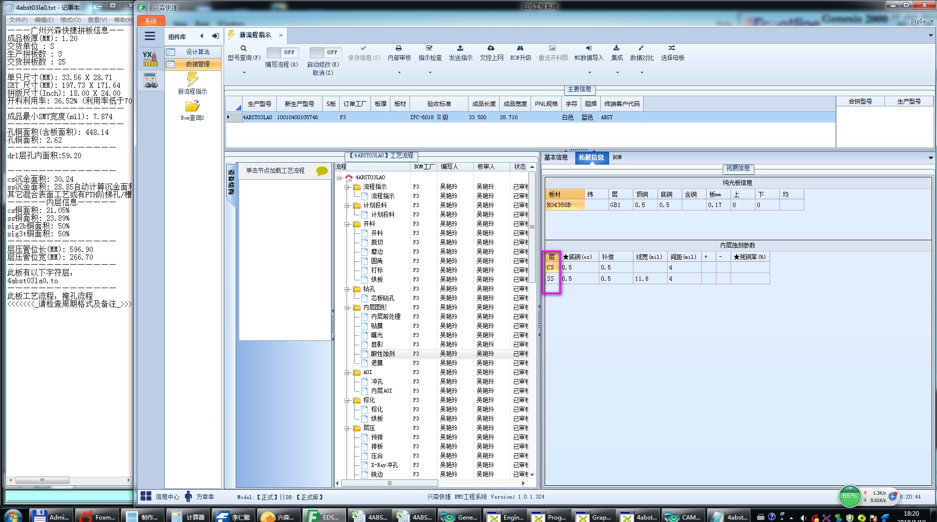Viewport: 937px width, 522px height.
Task: Click the 型号查询 search icon
Action: click(x=244, y=48)
